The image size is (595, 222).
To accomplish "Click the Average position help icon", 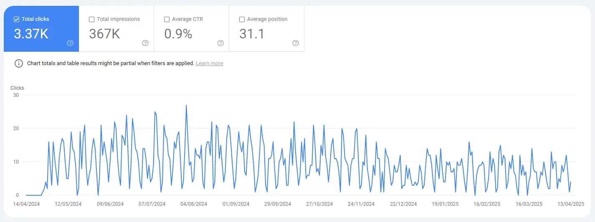I will 296,43.
